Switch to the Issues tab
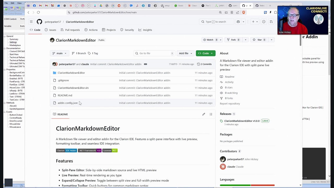This screenshot has width=334, height=188. [x=50, y=30]
